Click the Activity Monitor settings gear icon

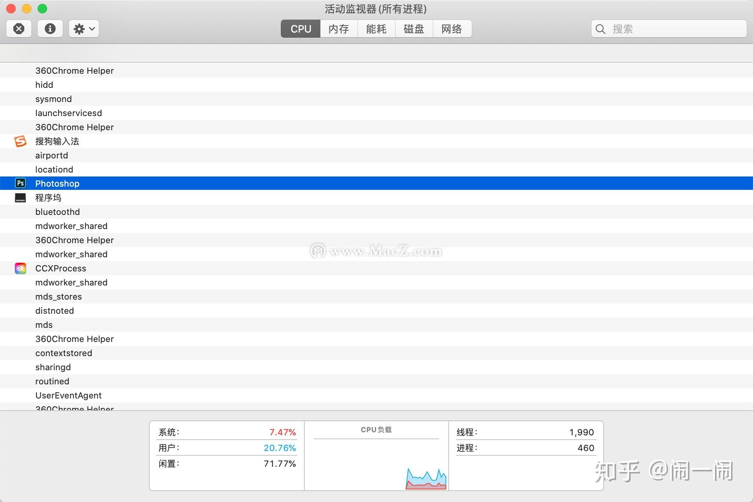[x=82, y=28]
